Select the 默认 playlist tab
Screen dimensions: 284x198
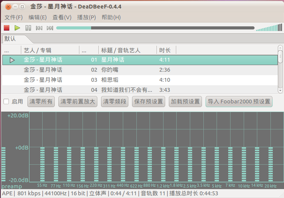click(x=10, y=39)
